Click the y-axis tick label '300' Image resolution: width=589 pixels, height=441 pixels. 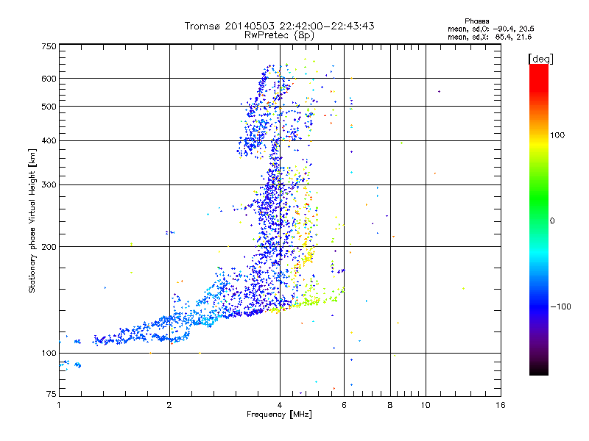coord(49,185)
